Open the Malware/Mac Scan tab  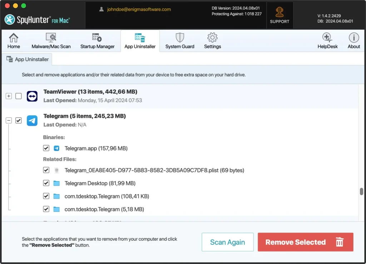pos(51,41)
